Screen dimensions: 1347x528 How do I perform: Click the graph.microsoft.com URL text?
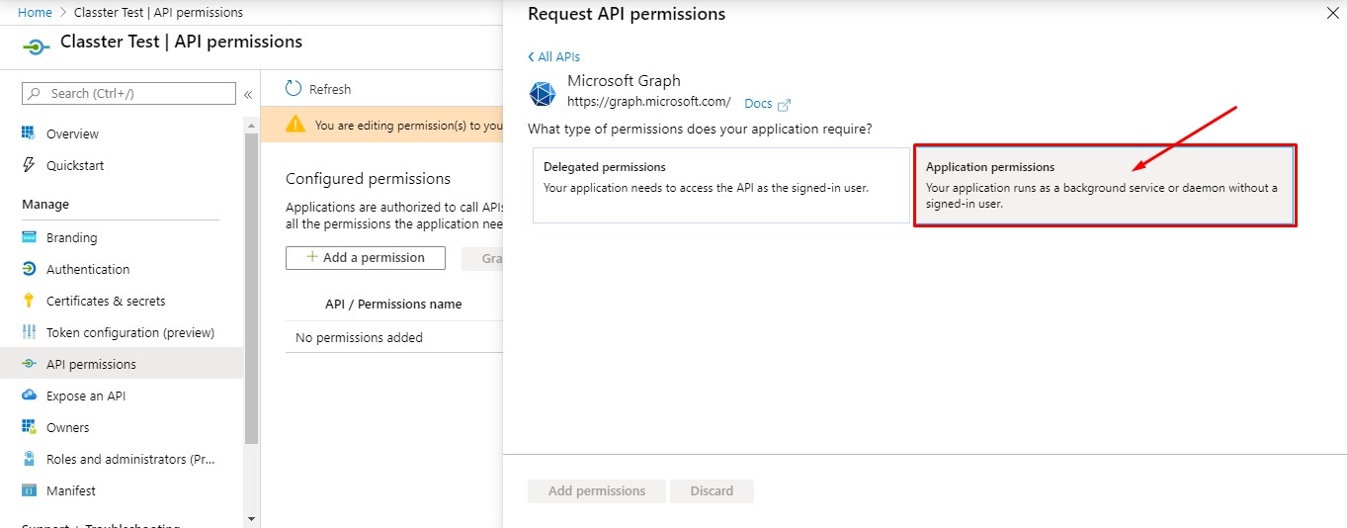[x=649, y=101]
